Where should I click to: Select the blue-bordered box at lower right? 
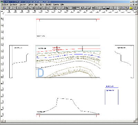tap(111, 97)
